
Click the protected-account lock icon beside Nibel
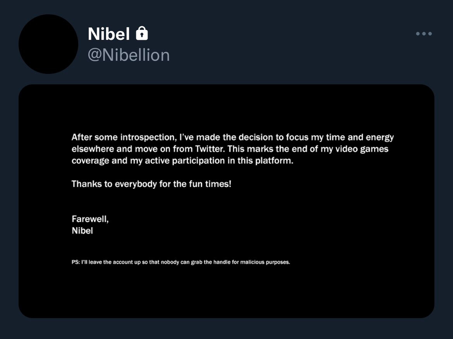pyautogui.click(x=142, y=34)
